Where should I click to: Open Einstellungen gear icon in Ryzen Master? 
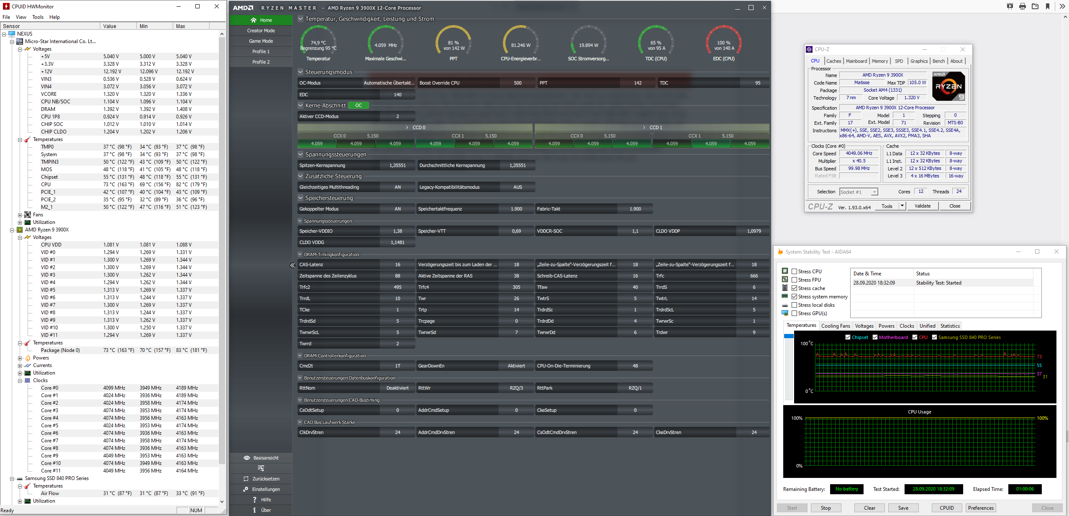[x=246, y=489]
